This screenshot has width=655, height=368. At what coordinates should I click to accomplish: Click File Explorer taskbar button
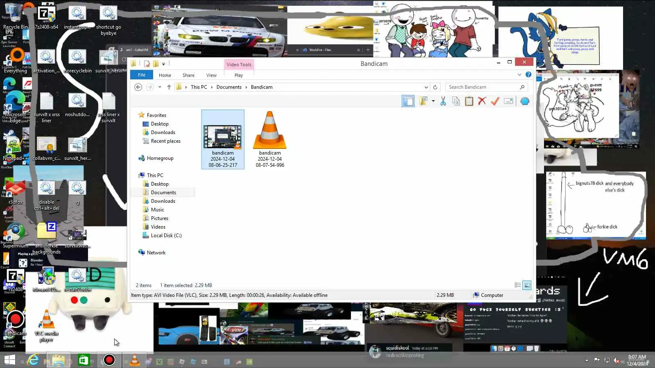(x=58, y=360)
